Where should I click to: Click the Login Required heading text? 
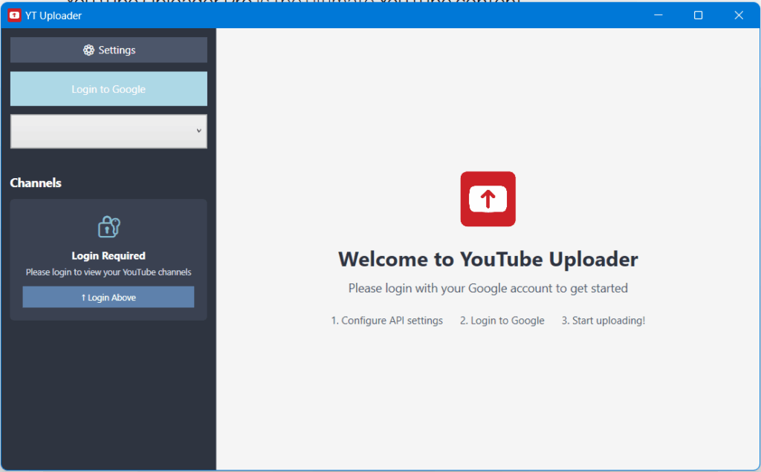coord(109,255)
